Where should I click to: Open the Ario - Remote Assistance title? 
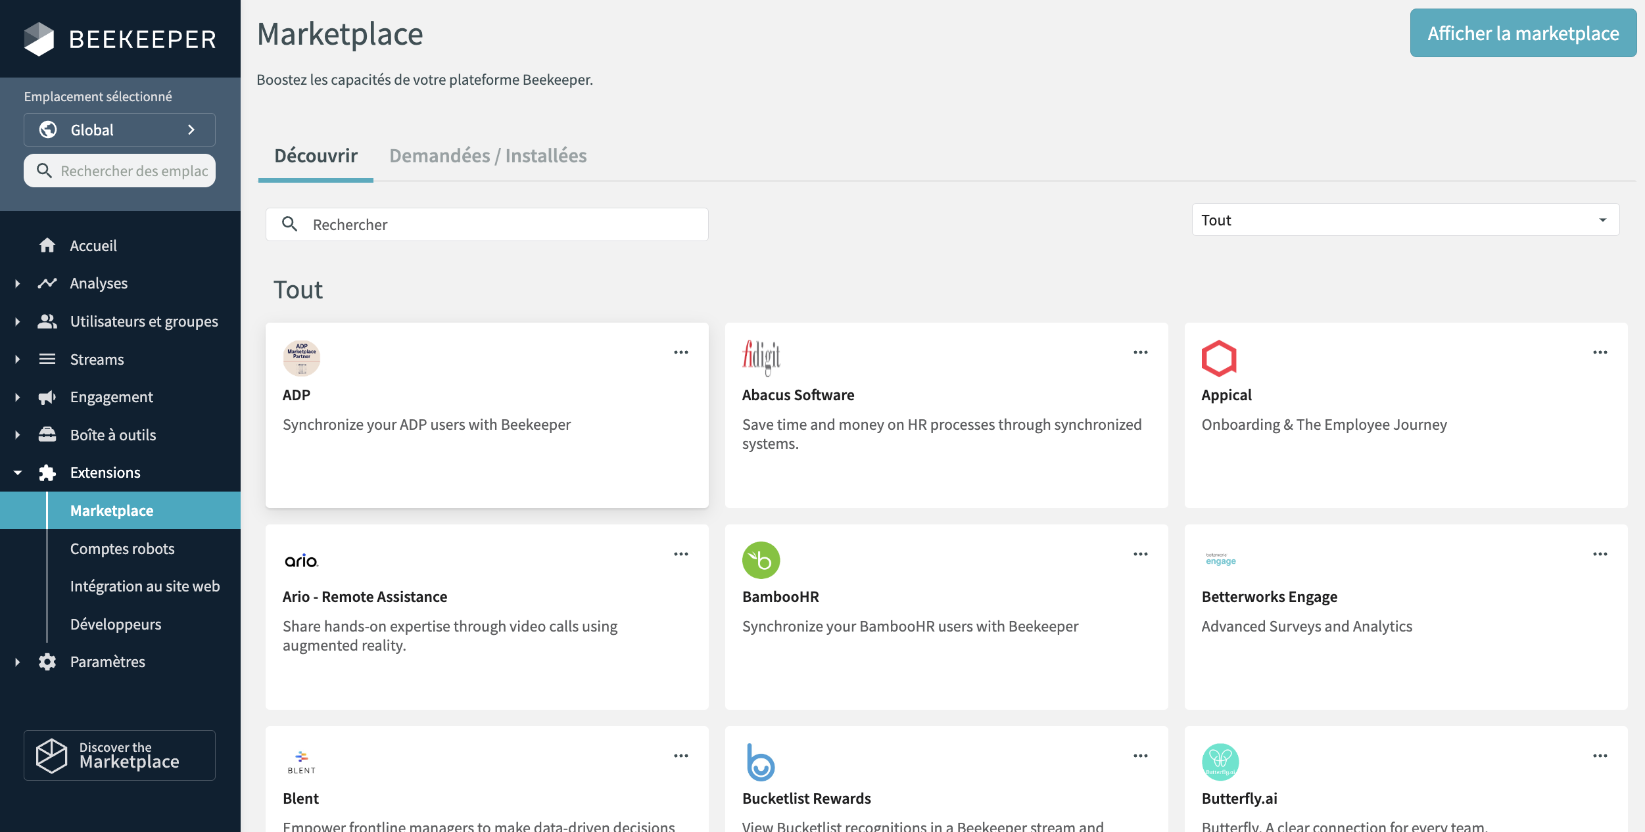[365, 596]
